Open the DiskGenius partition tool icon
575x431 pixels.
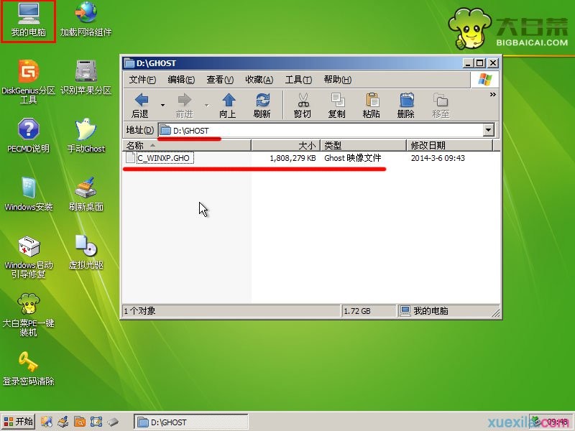(x=28, y=74)
